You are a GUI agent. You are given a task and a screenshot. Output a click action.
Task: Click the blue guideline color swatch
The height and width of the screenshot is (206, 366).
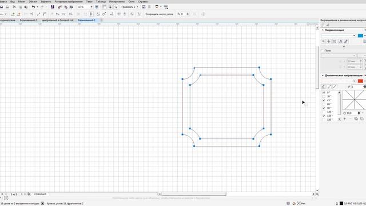(360, 35)
